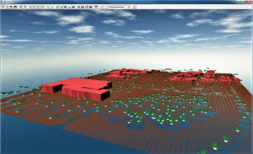The width and height of the screenshot is (253, 154).
Task: Click the zoom out magnifier icon
Action: [52, 6]
